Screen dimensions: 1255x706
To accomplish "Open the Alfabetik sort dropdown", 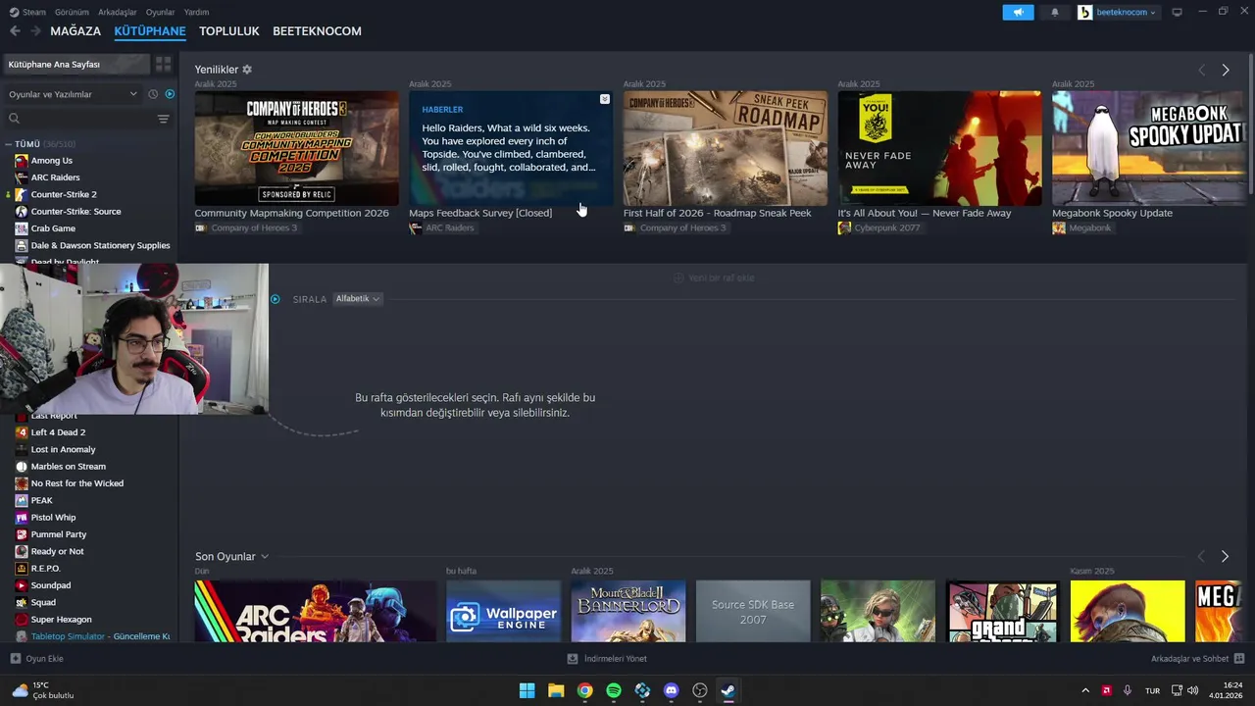I will pos(358,299).
